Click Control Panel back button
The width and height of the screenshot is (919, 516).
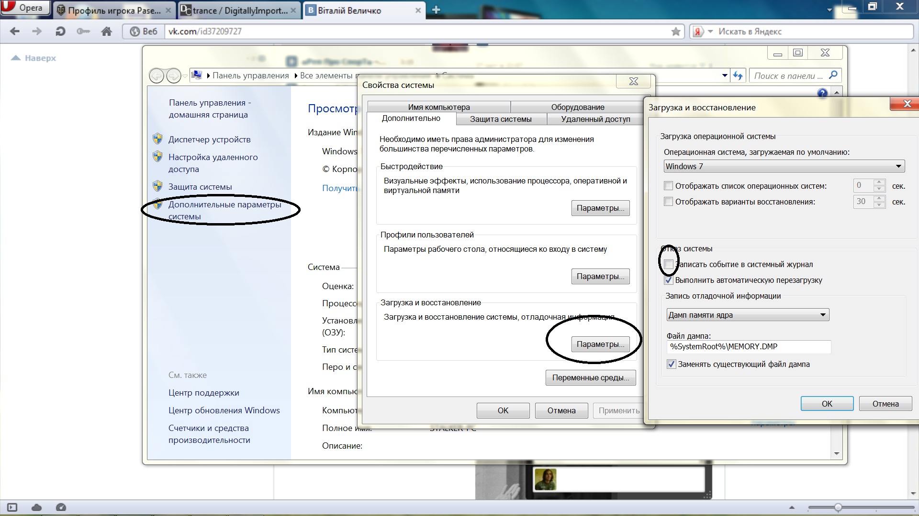[157, 75]
